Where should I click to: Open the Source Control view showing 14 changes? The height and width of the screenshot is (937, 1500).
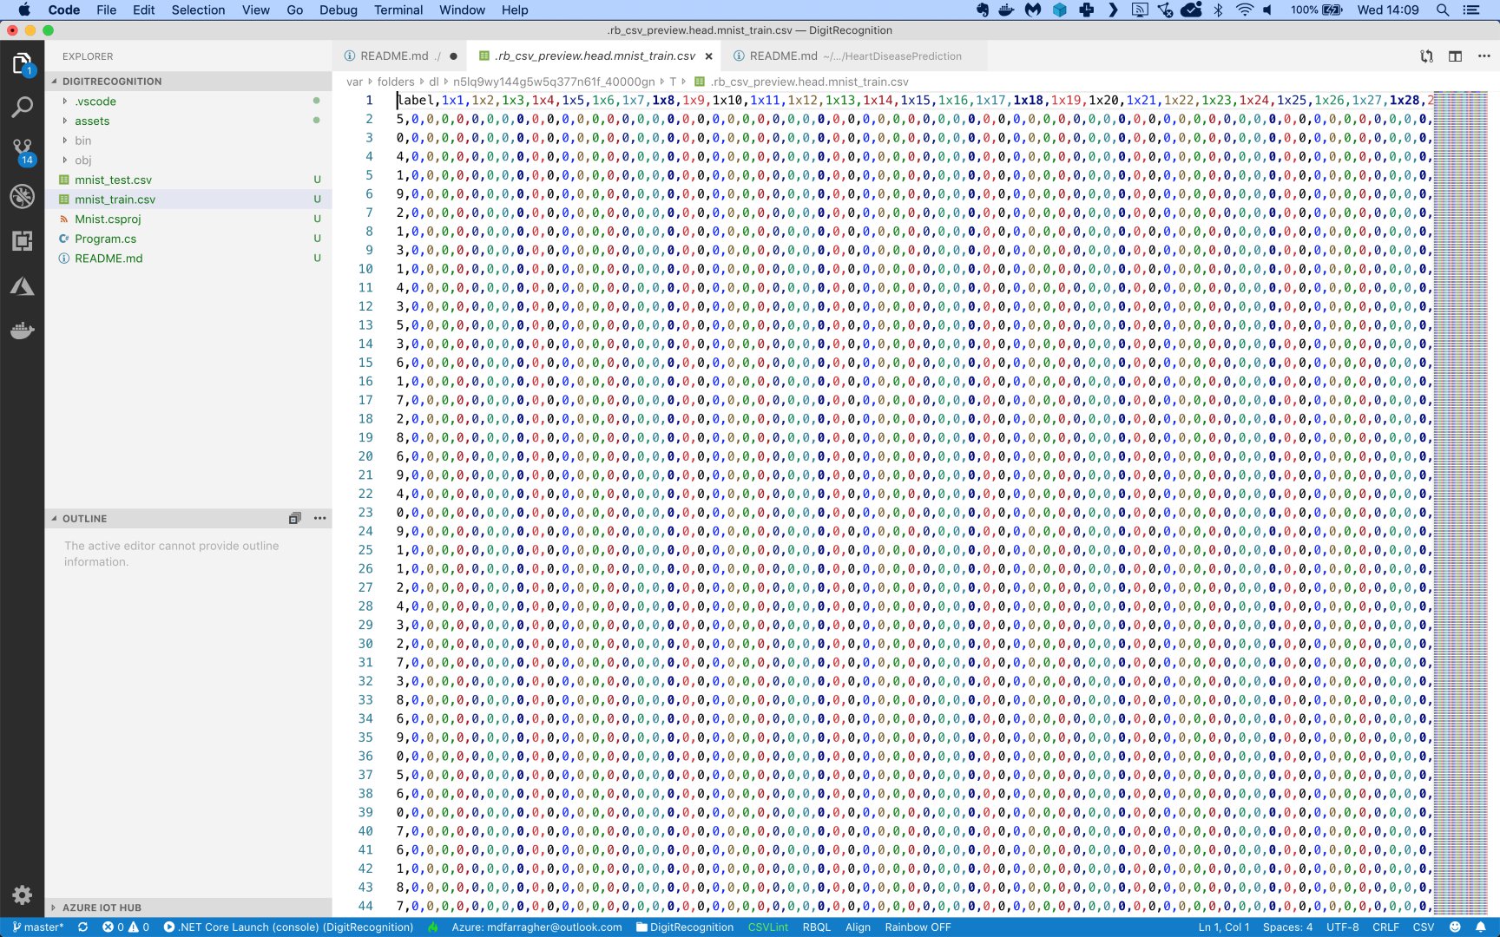(x=22, y=153)
